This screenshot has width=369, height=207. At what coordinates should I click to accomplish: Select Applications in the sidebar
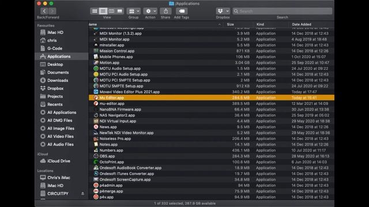pos(62,56)
